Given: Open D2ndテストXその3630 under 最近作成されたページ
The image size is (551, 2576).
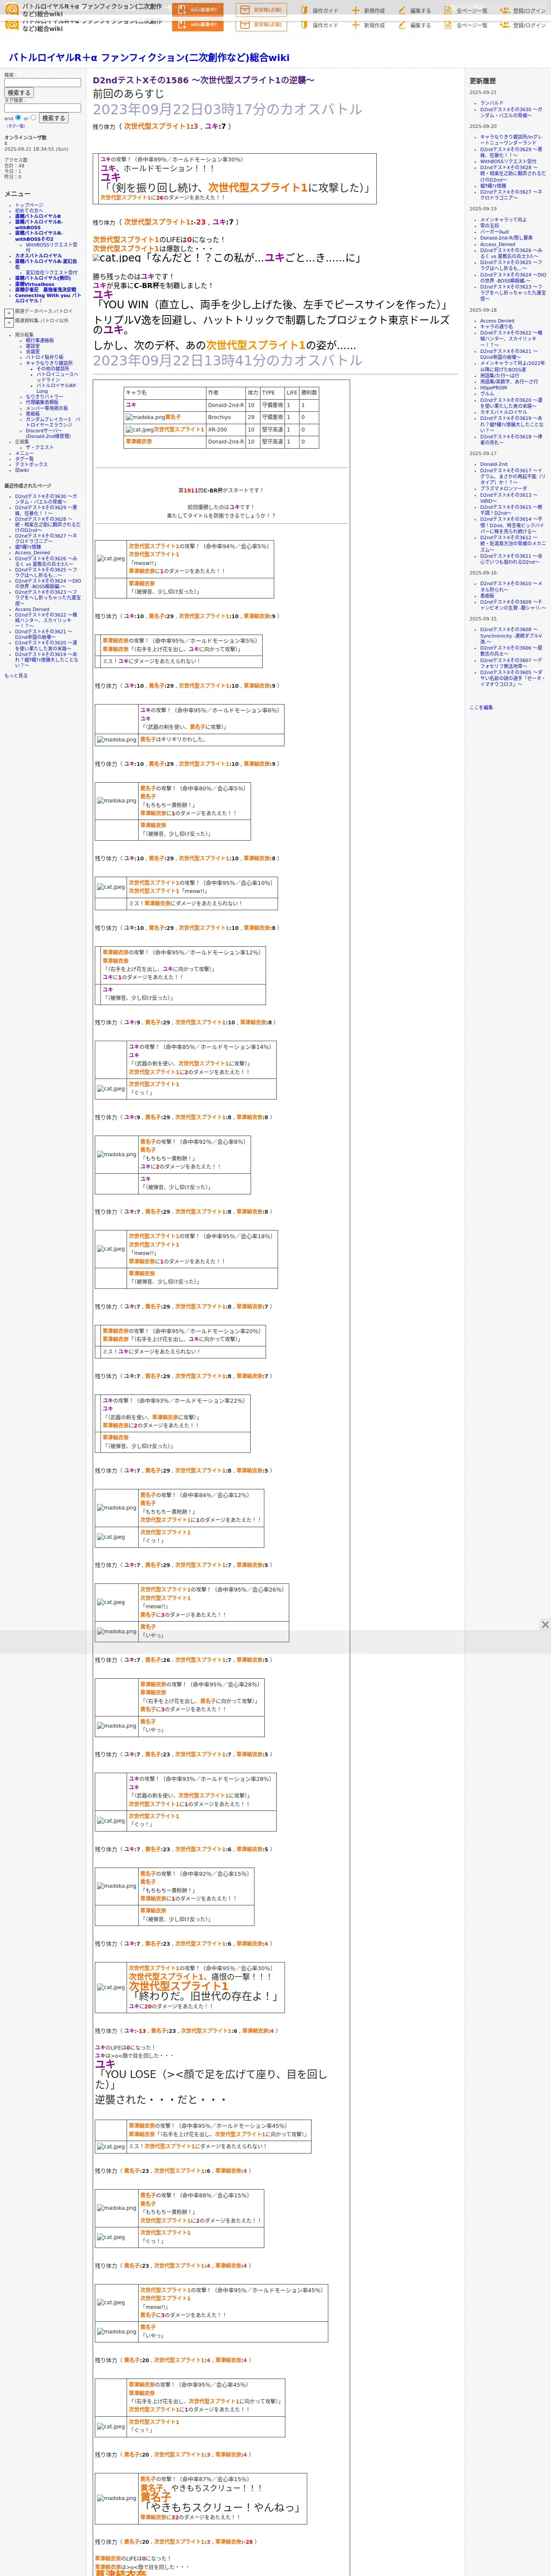Looking at the screenshot, I should point(45,499).
